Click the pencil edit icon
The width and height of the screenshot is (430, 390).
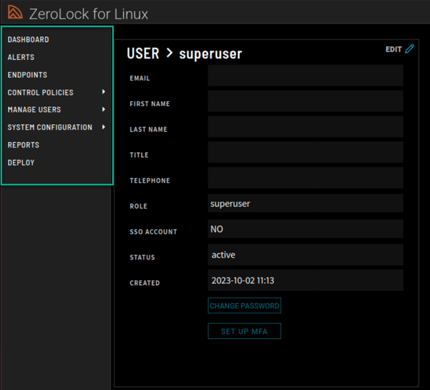pos(409,49)
